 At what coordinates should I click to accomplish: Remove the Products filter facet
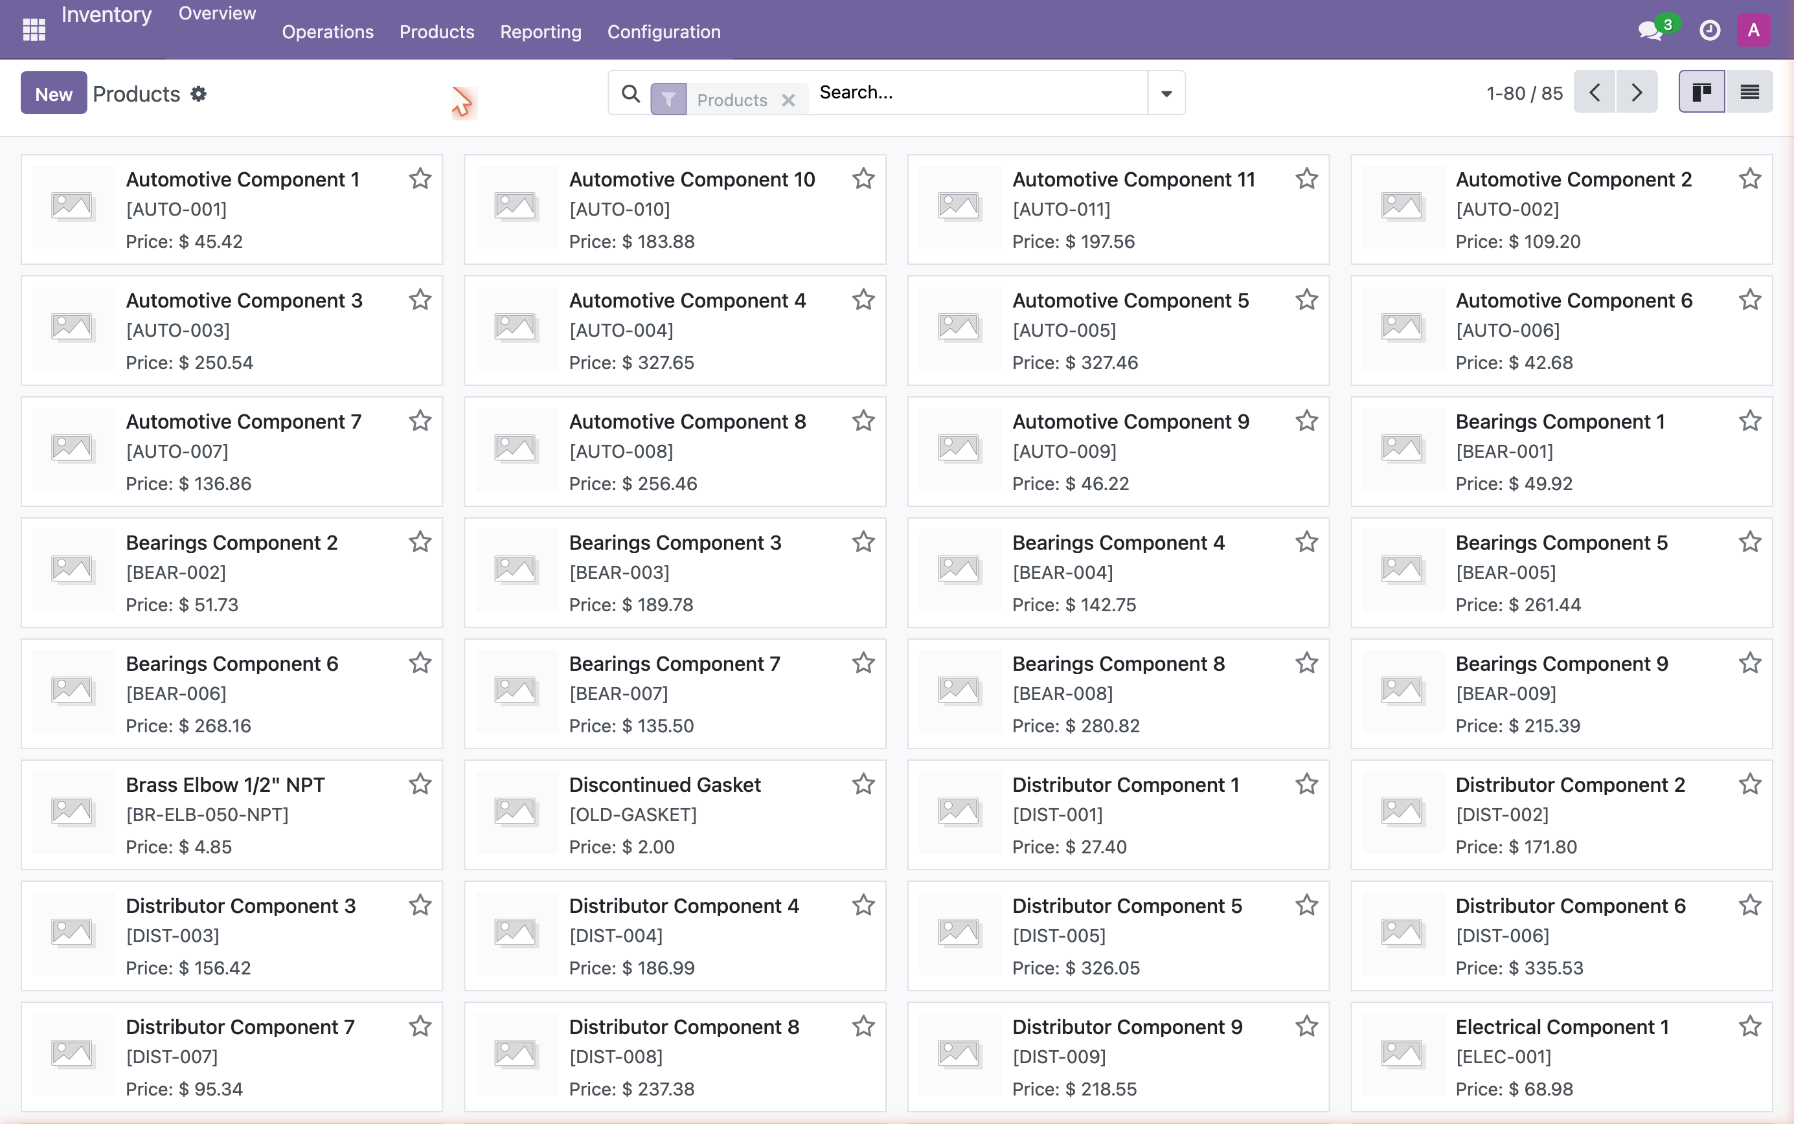click(x=788, y=100)
